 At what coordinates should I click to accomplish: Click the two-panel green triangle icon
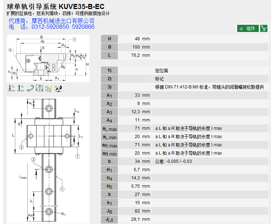[x=40, y=87]
